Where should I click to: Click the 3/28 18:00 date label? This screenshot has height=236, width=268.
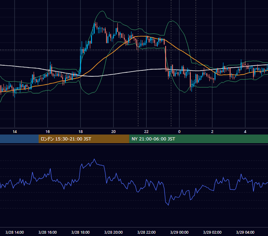(80, 232)
